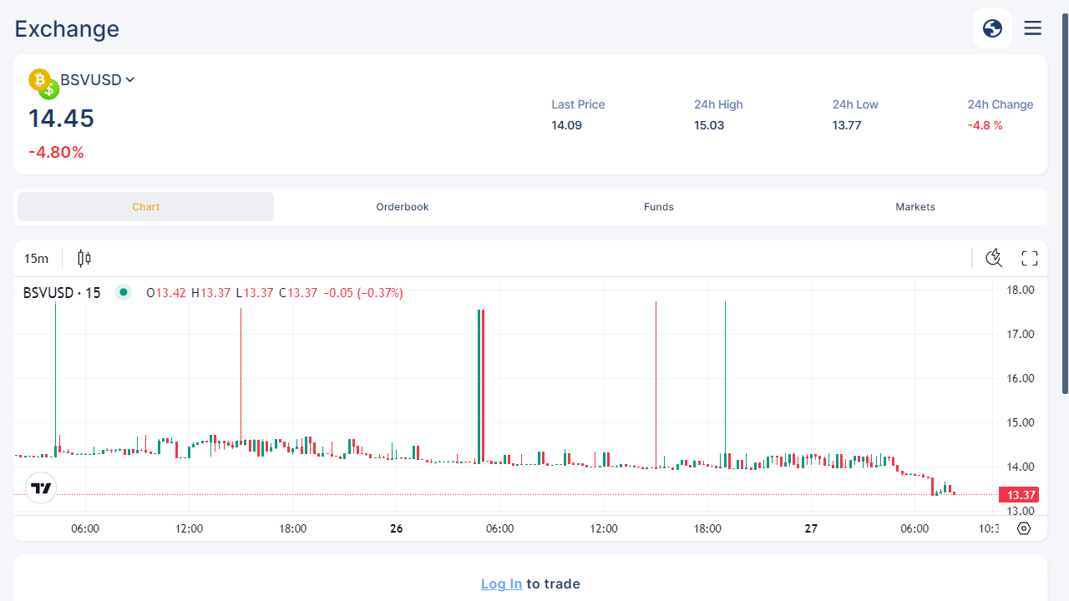Open the globe language selector icon
The image size is (1069, 601).
tap(992, 28)
